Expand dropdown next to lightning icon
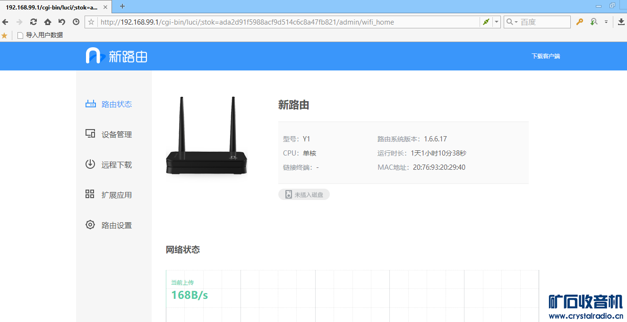 pyautogui.click(x=496, y=22)
